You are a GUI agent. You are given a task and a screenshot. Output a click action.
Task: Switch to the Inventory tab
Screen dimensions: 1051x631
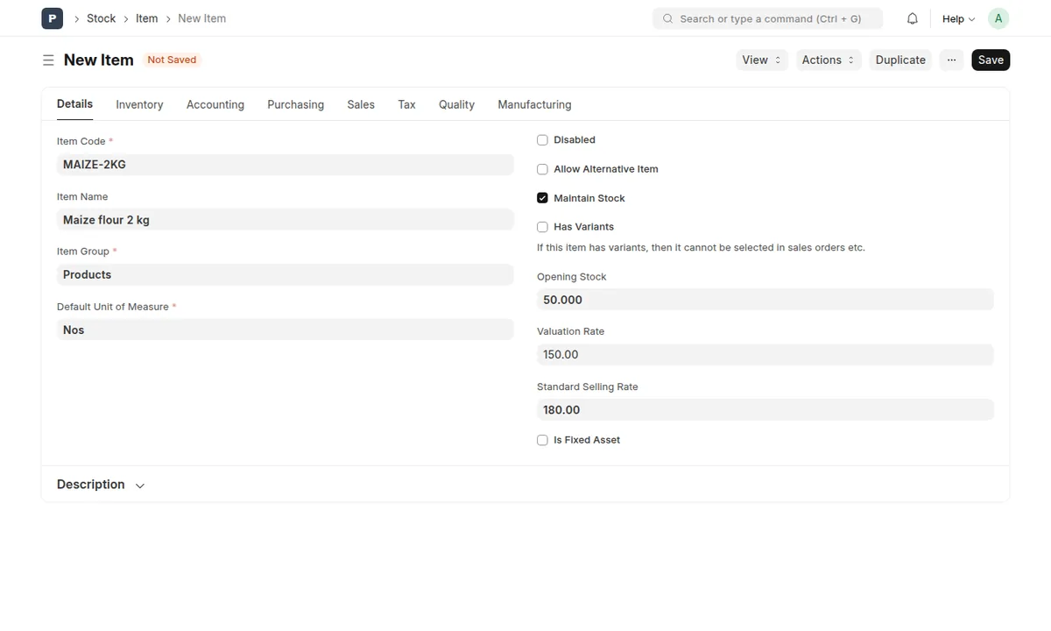[x=139, y=104]
